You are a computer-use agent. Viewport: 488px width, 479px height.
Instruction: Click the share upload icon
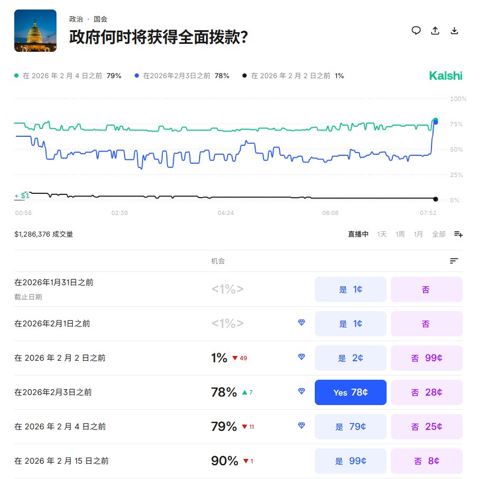(x=435, y=31)
